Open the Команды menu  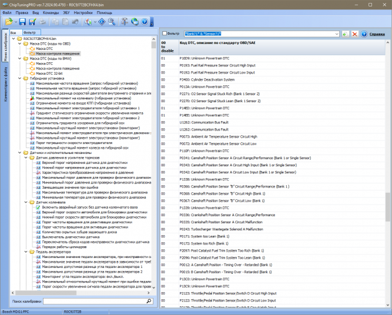click(x=51, y=12)
